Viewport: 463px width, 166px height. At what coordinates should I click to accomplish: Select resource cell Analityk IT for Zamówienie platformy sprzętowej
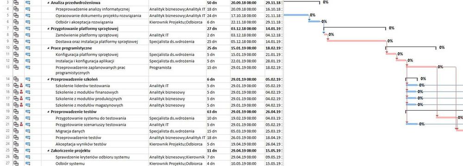coord(177,35)
